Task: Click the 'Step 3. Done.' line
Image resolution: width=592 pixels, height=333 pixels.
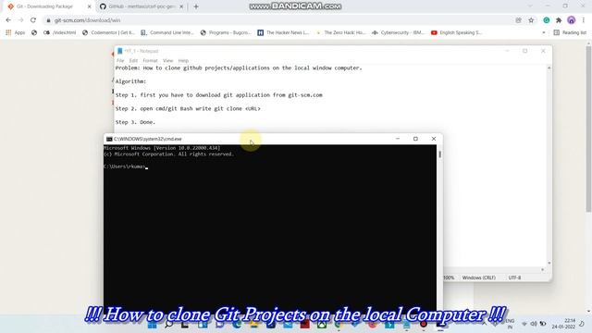Action: click(x=135, y=122)
